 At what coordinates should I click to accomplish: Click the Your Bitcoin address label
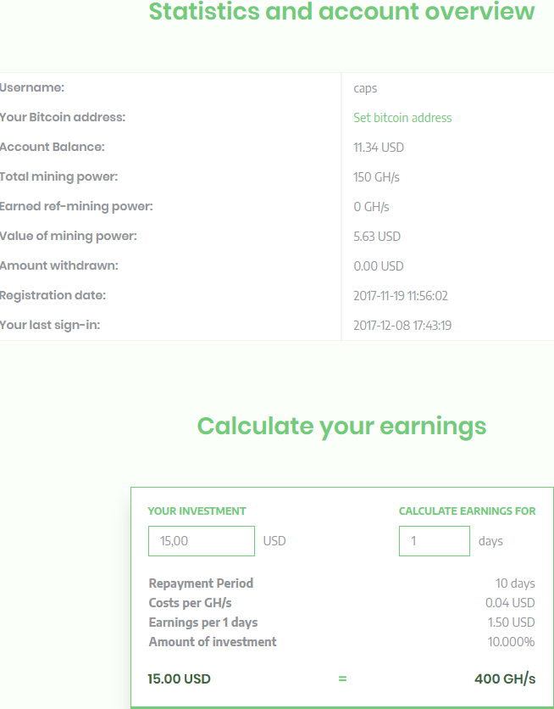point(63,118)
